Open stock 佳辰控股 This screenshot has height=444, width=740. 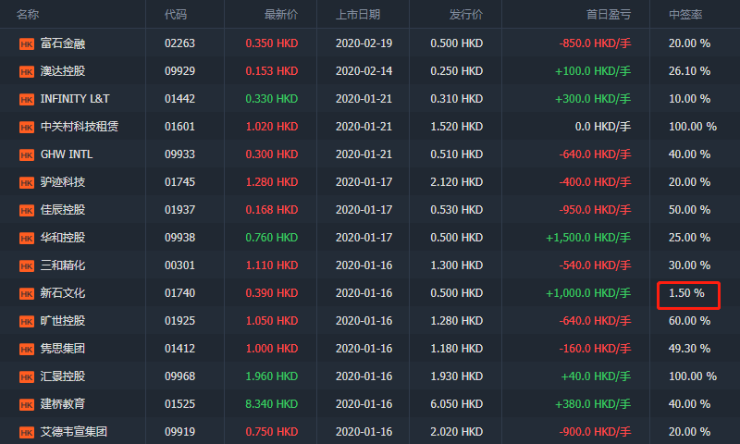[63, 210]
